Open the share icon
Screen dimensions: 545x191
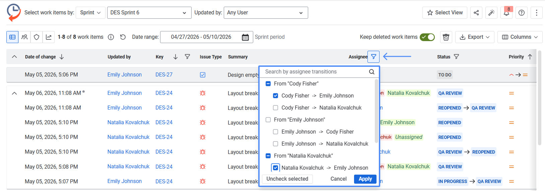coord(476,13)
